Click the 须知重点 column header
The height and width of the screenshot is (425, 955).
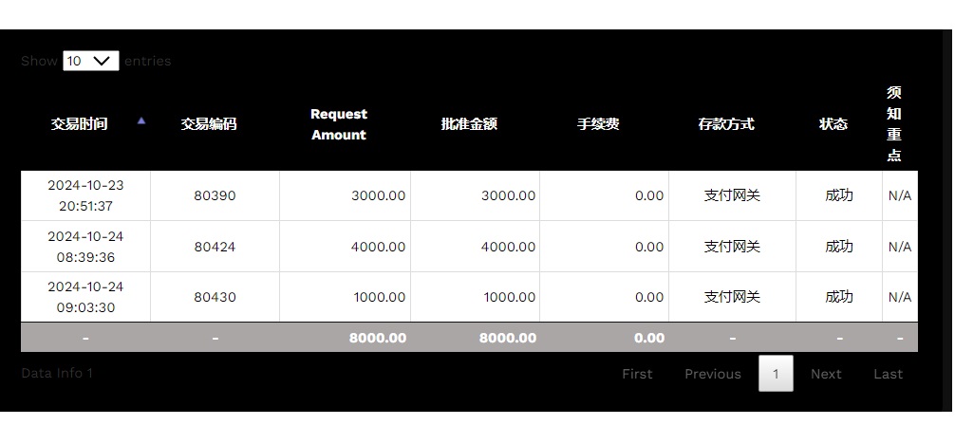(894, 124)
